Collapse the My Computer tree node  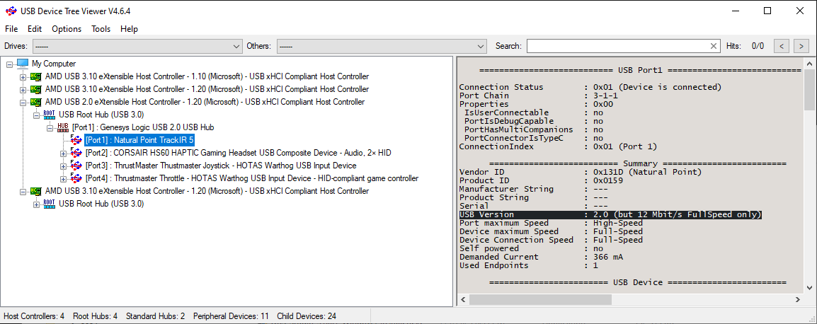point(9,64)
